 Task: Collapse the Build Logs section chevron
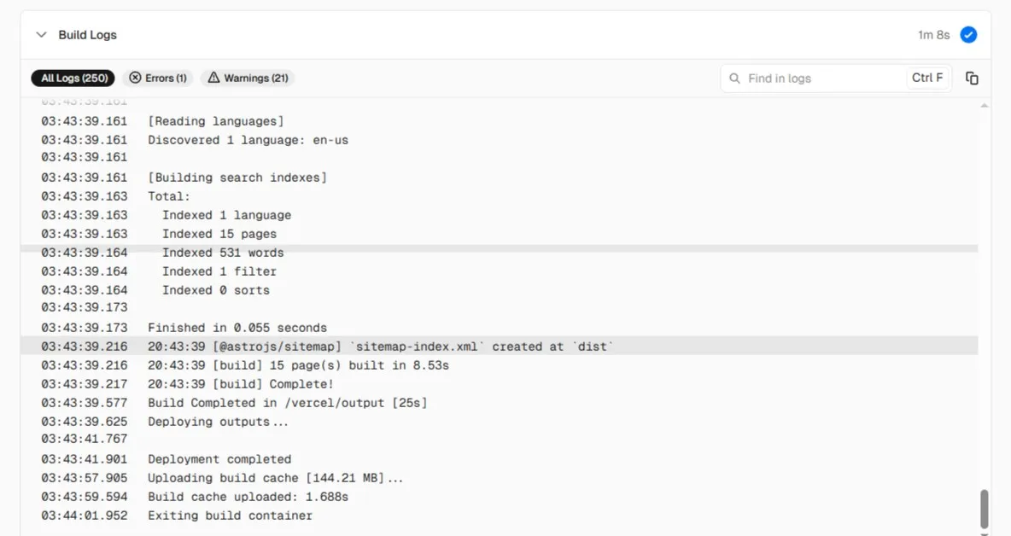tap(41, 35)
